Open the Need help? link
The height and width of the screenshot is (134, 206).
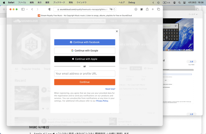click(x=110, y=89)
